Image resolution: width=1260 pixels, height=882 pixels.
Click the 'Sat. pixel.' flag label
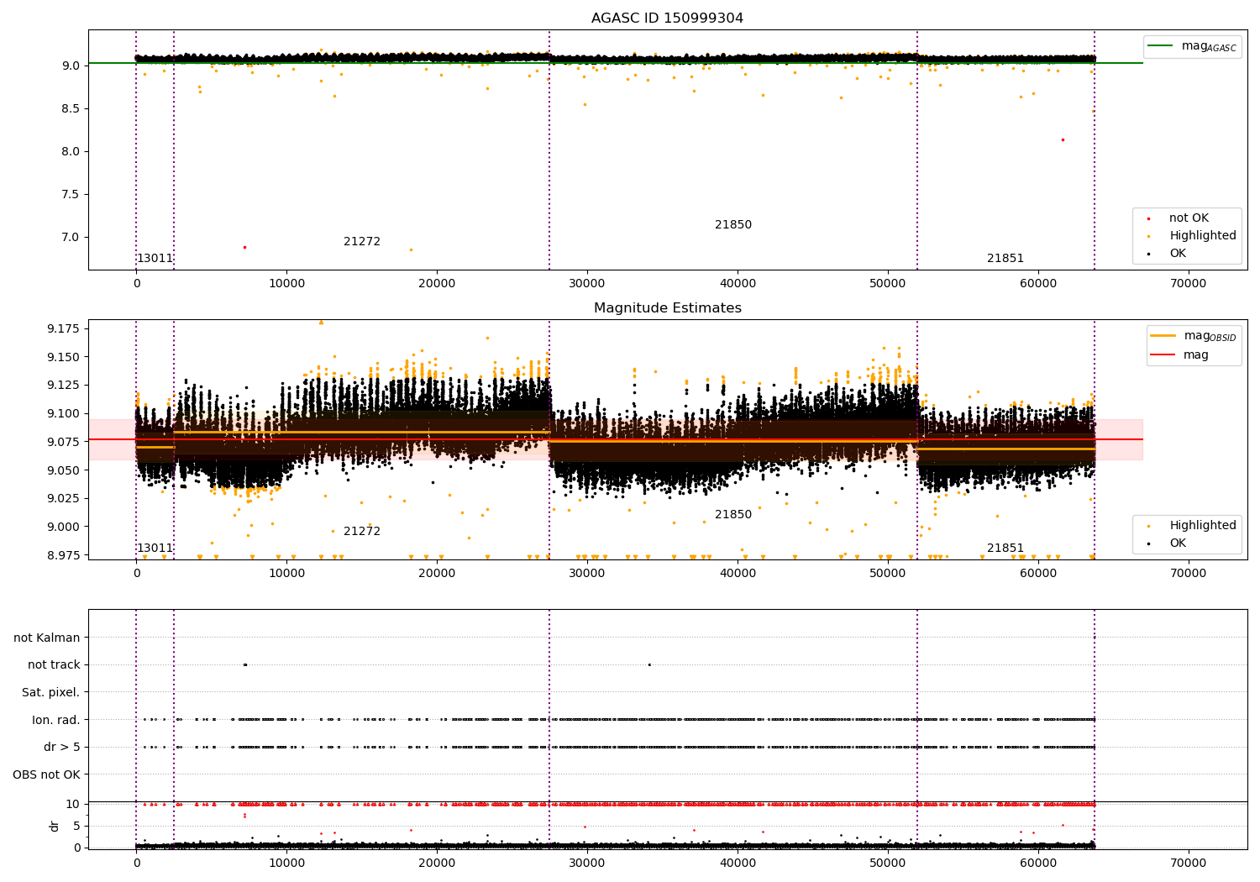click(51, 693)
